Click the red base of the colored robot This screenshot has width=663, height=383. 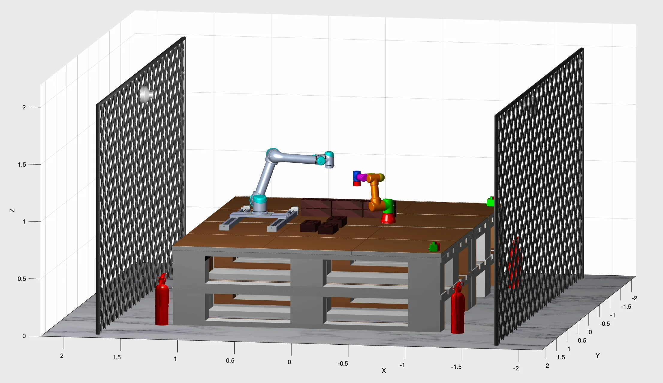(388, 218)
